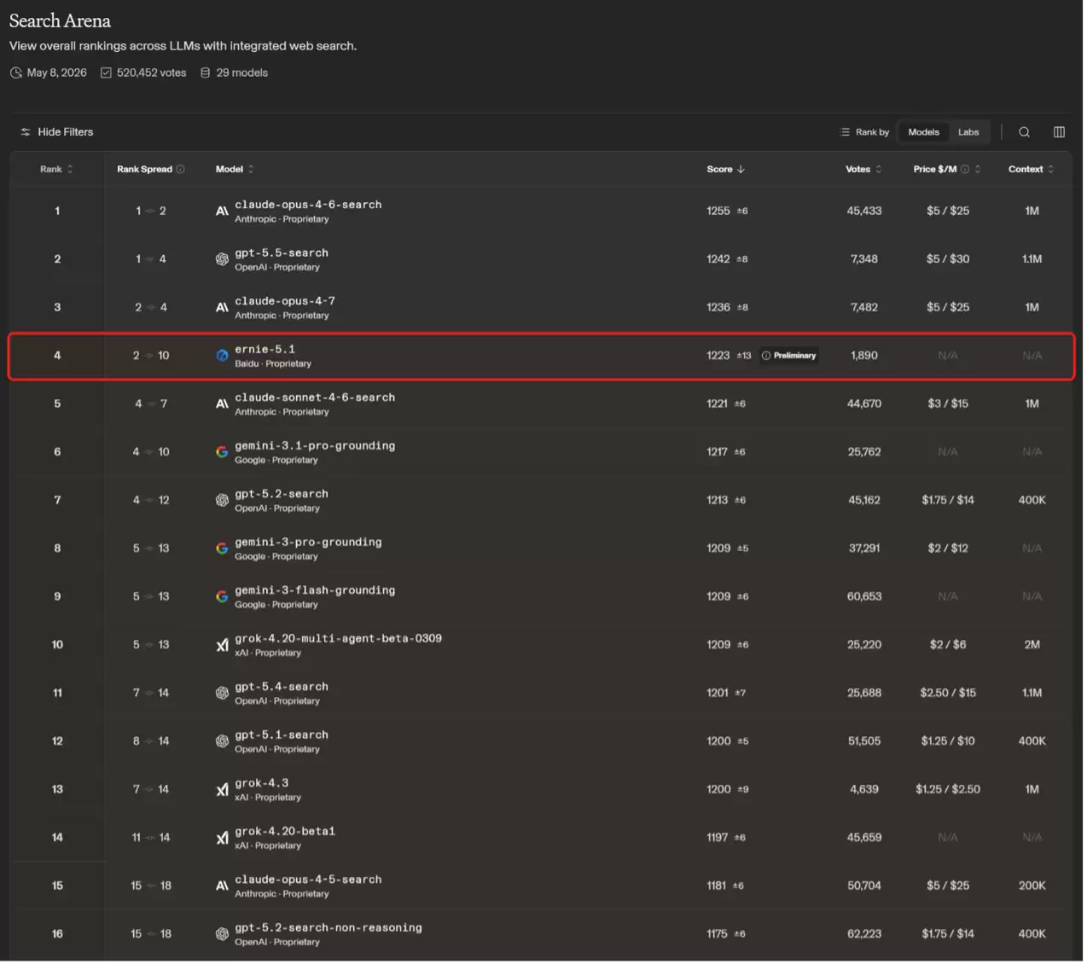Screen dimensions: 1087x964
Task: Sort by the Score column header
Action: [x=728, y=170]
